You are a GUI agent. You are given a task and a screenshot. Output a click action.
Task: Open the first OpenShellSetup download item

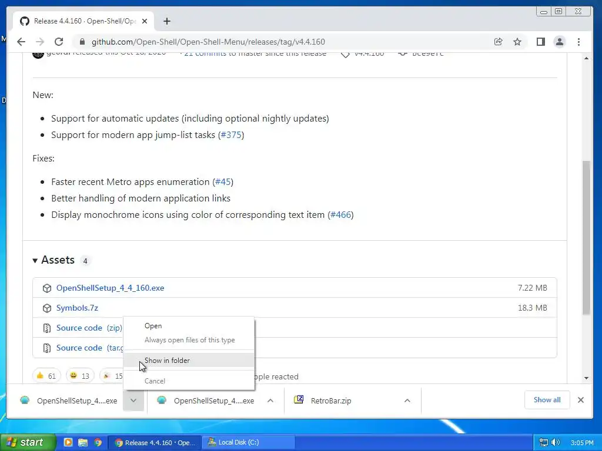pos(68,400)
